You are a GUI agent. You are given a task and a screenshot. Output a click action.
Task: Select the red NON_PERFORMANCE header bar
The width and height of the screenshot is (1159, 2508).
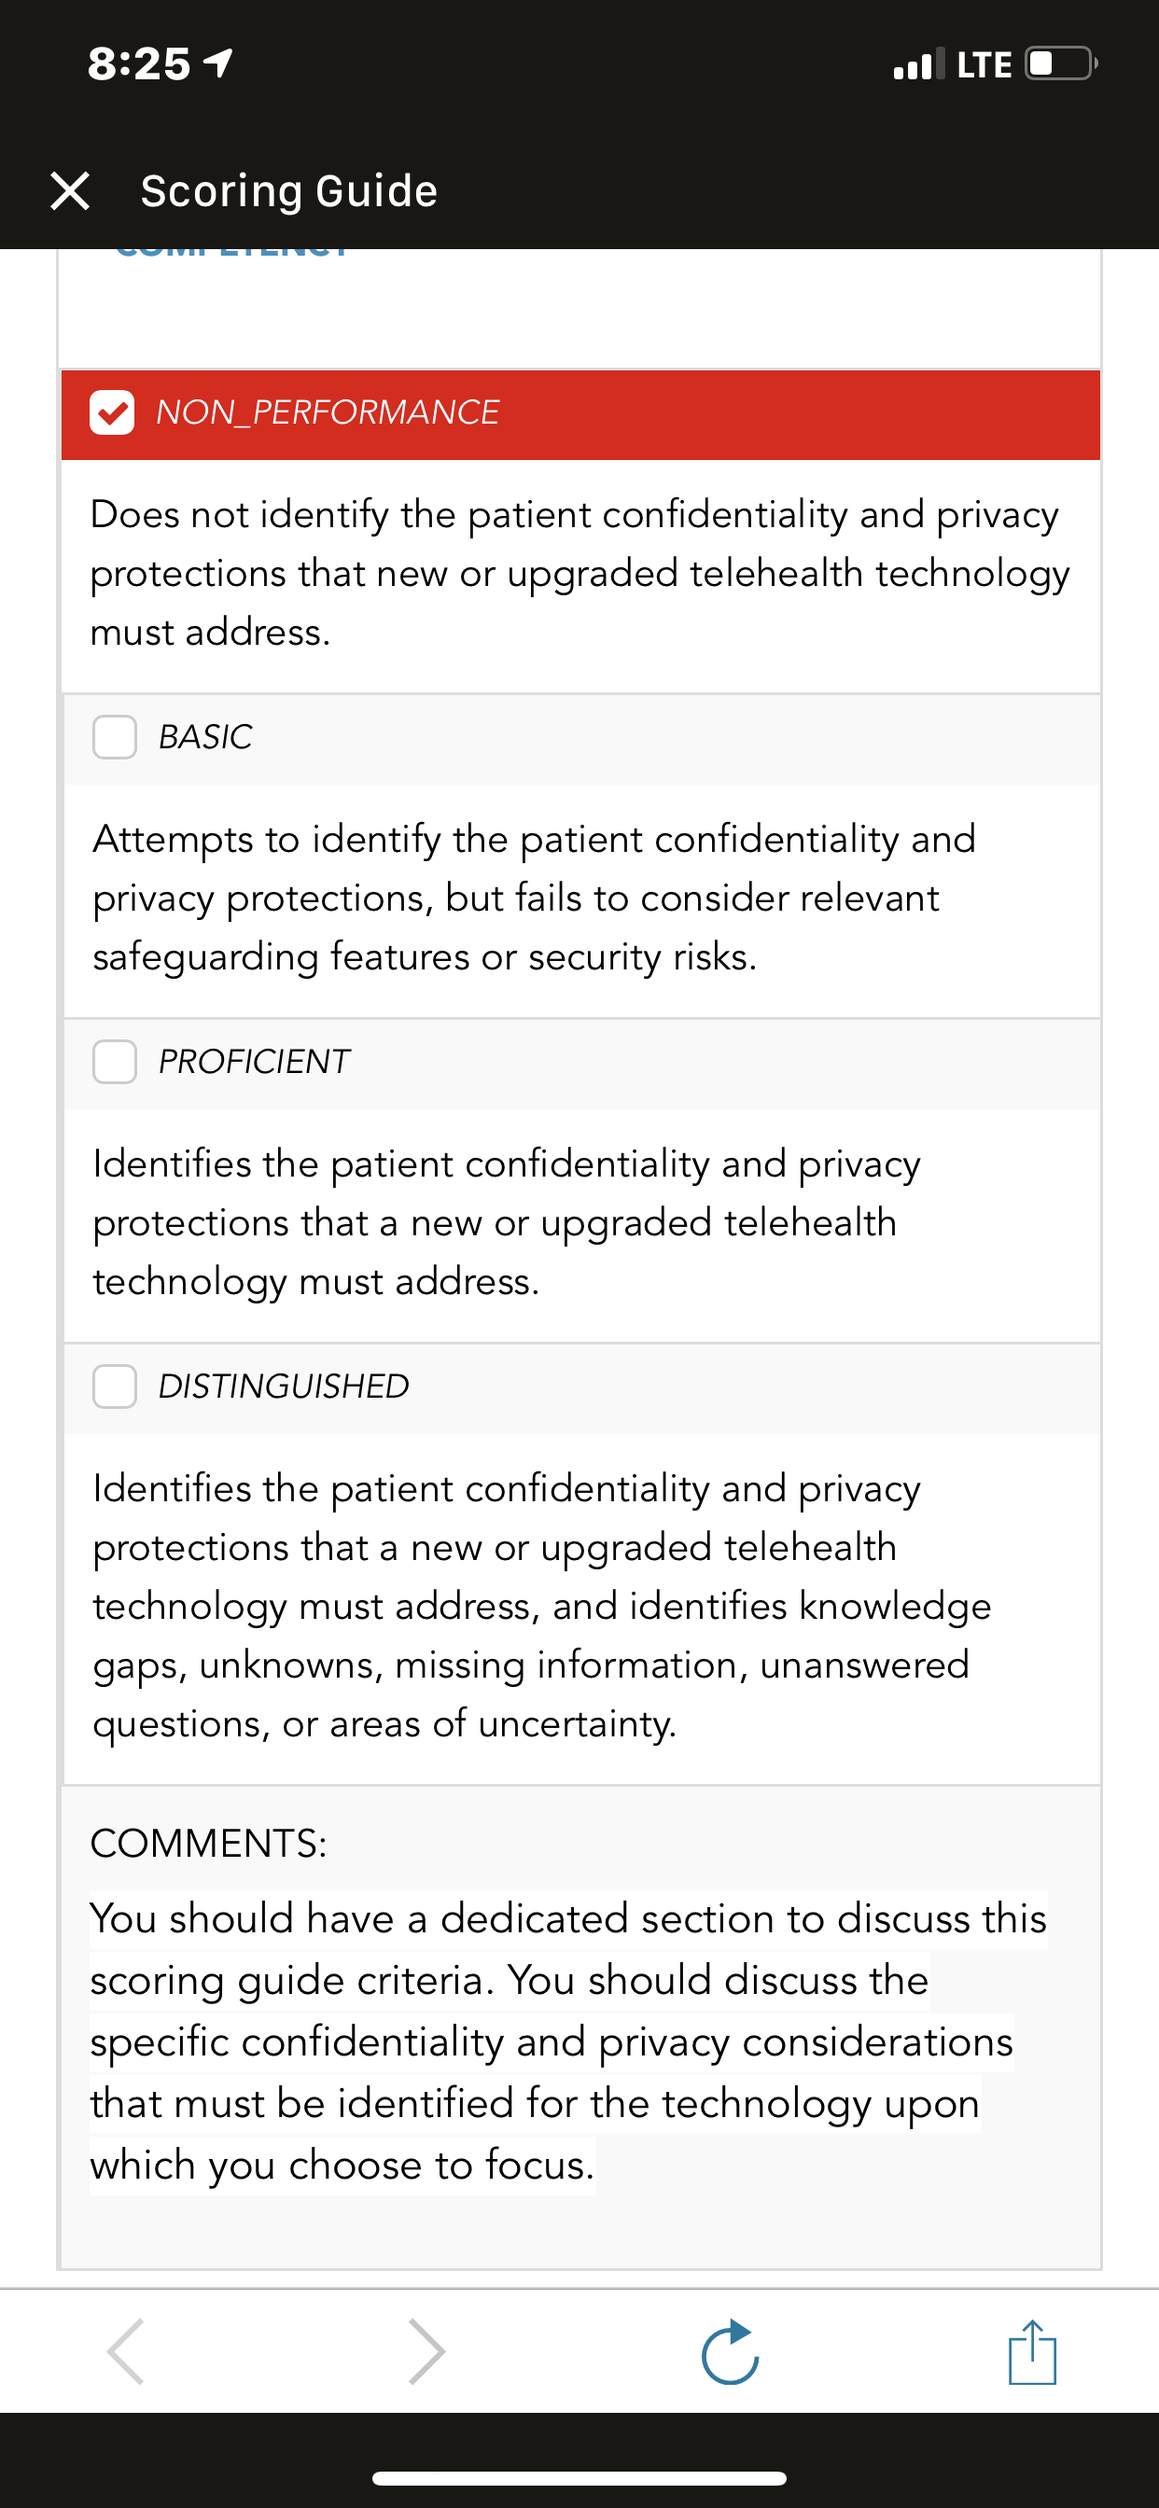580,413
